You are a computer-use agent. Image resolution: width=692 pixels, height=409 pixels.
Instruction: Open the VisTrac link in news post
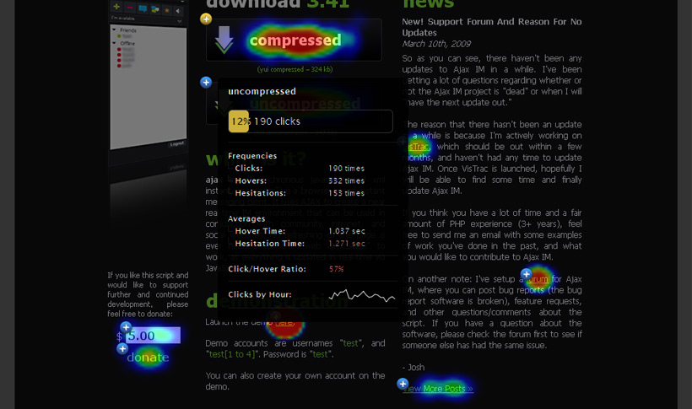click(417, 147)
